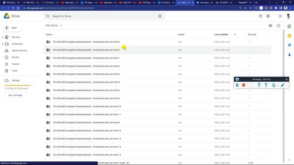The width and height of the screenshot is (294, 165).
Task: Click the folder icon of Part-11 row
Action: [48, 114]
